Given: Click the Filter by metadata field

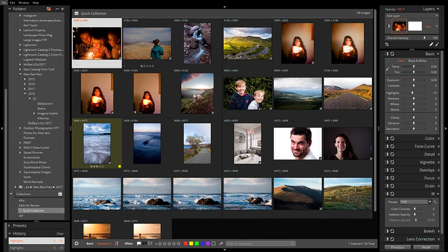Looking at the screenshot, I should coord(261,243).
